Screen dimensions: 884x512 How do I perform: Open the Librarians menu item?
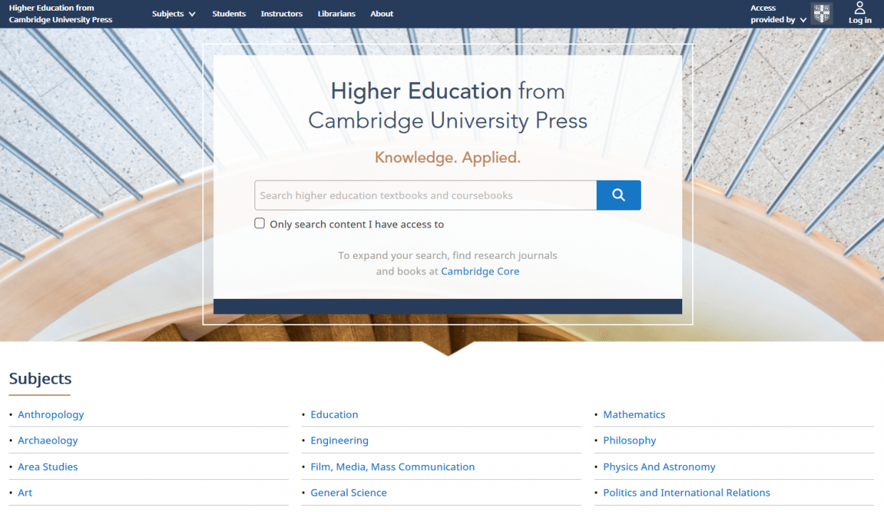pyautogui.click(x=336, y=14)
